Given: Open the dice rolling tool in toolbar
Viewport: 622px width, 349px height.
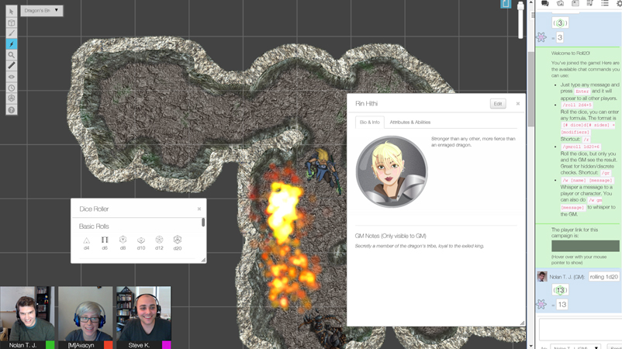Looking at the screenshot, I should click(x=11, y=98).
